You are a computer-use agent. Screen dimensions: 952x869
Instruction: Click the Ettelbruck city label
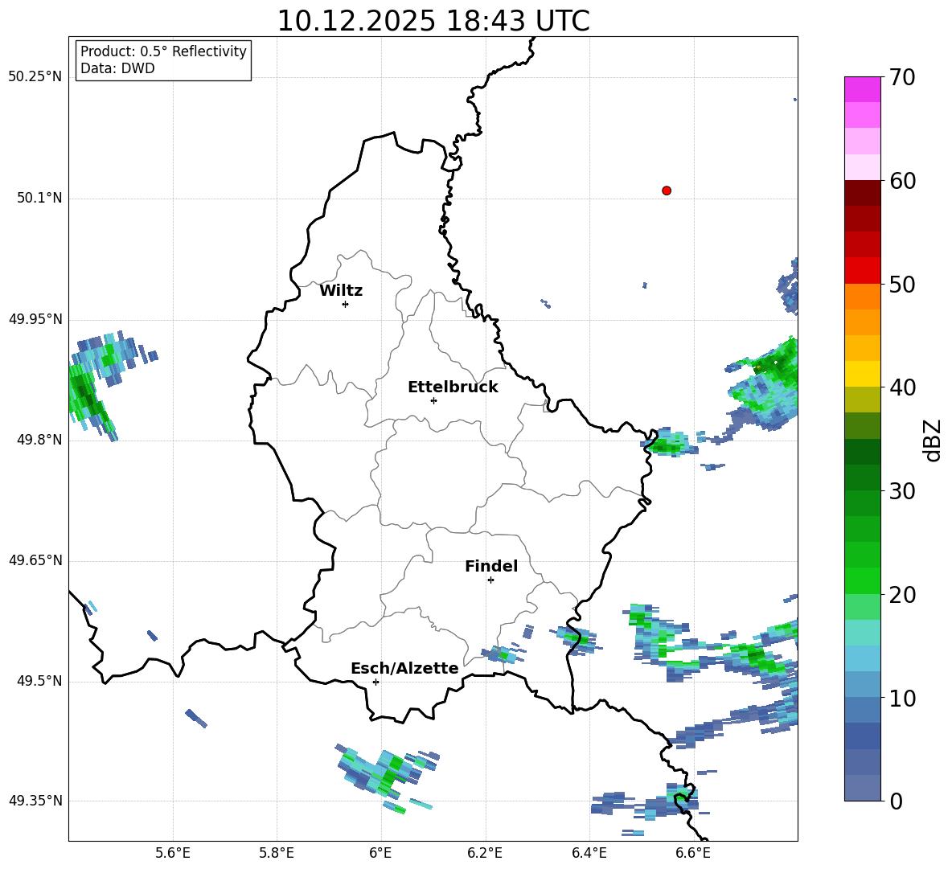pyautogui.click(x=453, y=387)
